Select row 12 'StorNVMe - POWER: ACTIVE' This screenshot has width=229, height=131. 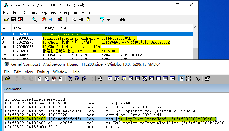coord(97,55)
